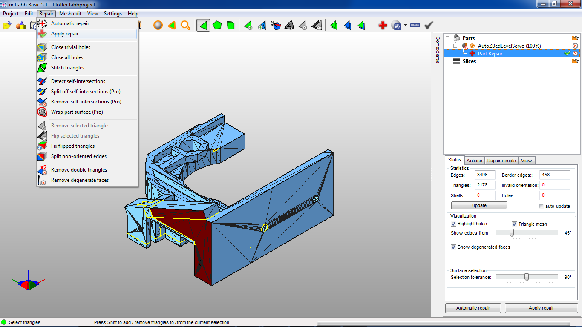
Task: Click the red cross repair toolbar icon
Action: pos(383,26)
